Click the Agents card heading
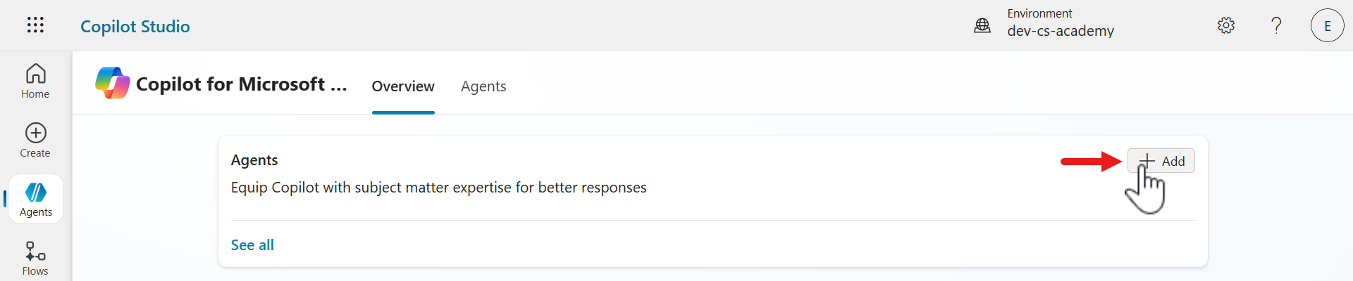Image resolution: width=1353 pixels, height=281 pixels. [254, 160]
